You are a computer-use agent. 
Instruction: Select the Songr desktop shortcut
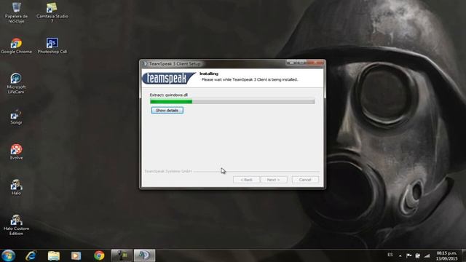(x=16, y=116)
